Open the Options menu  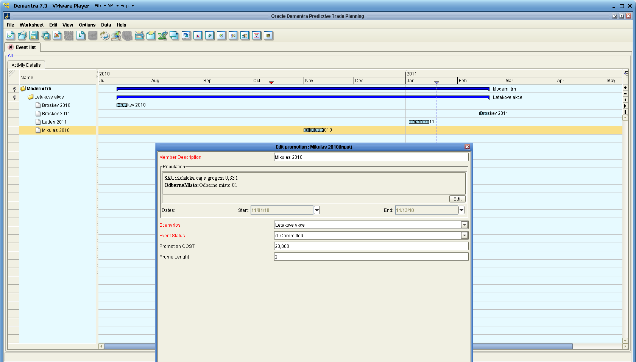point(87,25)
